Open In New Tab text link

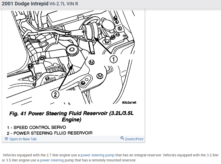[23, 139]
